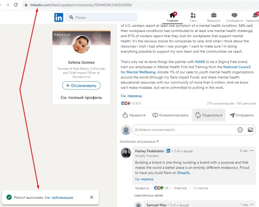Open Selena Gomez name link
The image size is (259, 207).
(x=81, y=62)
